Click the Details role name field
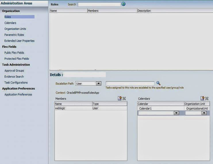 85,75
